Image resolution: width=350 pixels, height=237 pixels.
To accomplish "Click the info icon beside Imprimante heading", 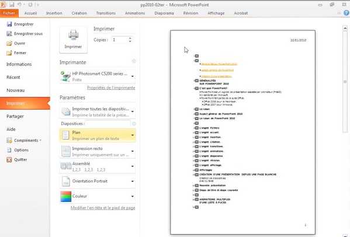I will [x=134, y=61].
